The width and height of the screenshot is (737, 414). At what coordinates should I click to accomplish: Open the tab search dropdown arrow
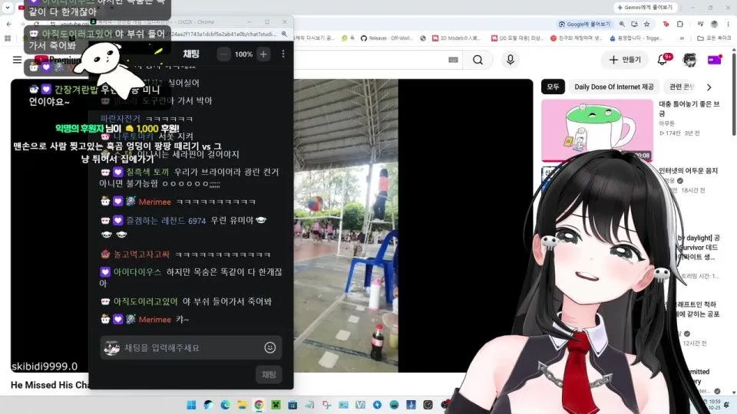(x=8, y=8)
